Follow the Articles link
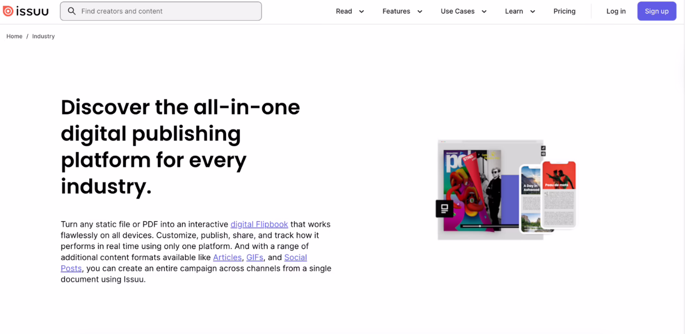685x334 pixels. coord(227,257)
